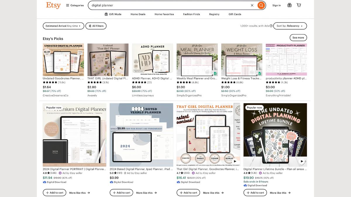Open the All Filters panel
Screen dimensions: 351x197
[96, 26]
